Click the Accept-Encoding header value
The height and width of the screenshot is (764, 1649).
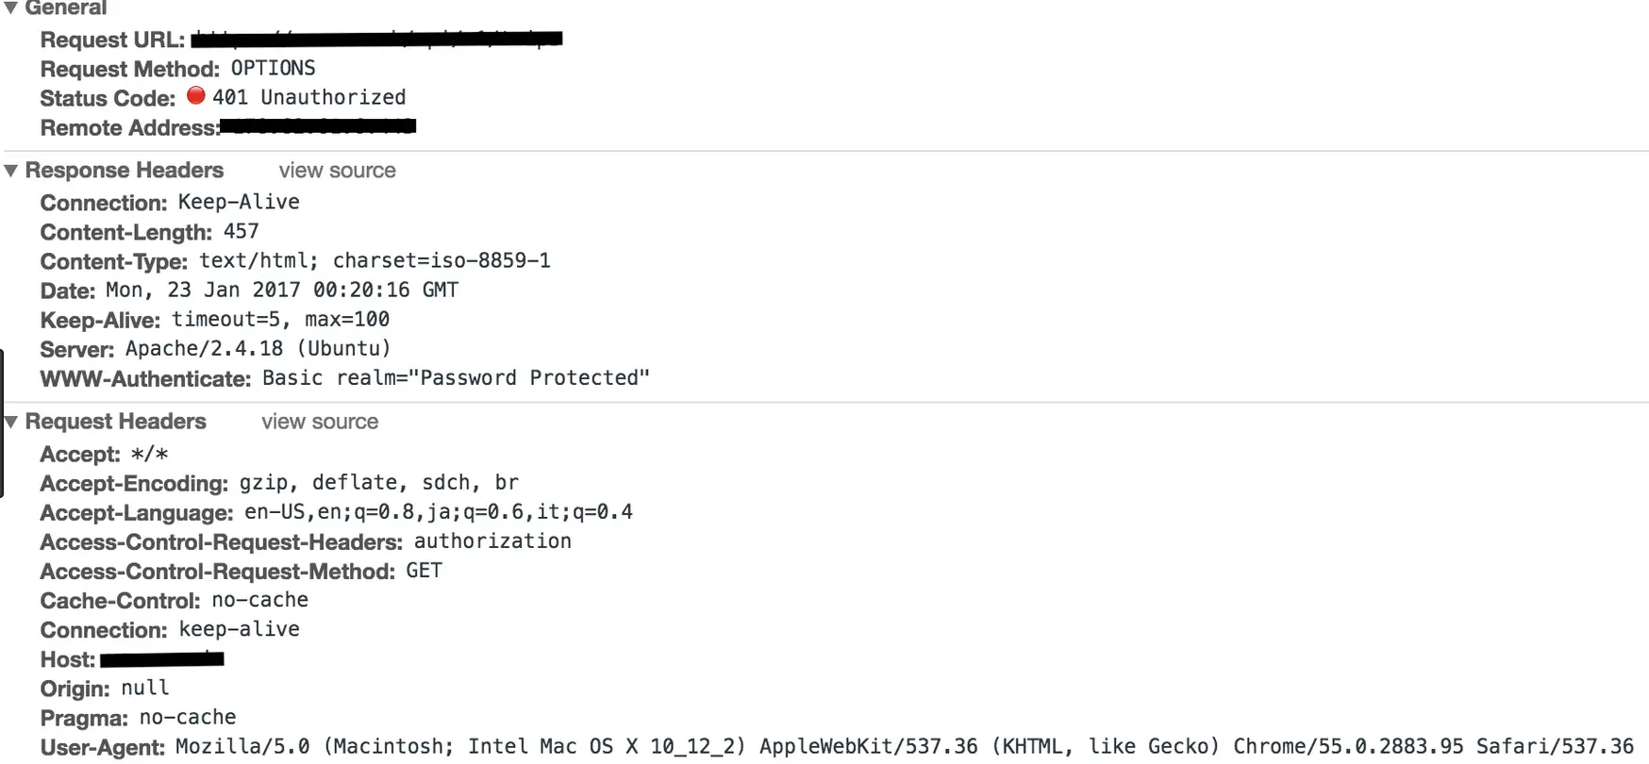click(x=379, y=483)
